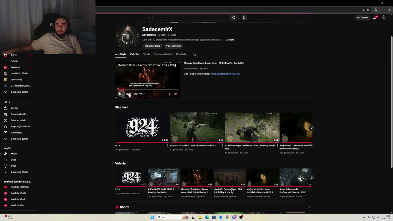The image size is (393, 221).
Task: Open At Kullanamayan Cowboylar thumbnail
Action: (252, 127)
